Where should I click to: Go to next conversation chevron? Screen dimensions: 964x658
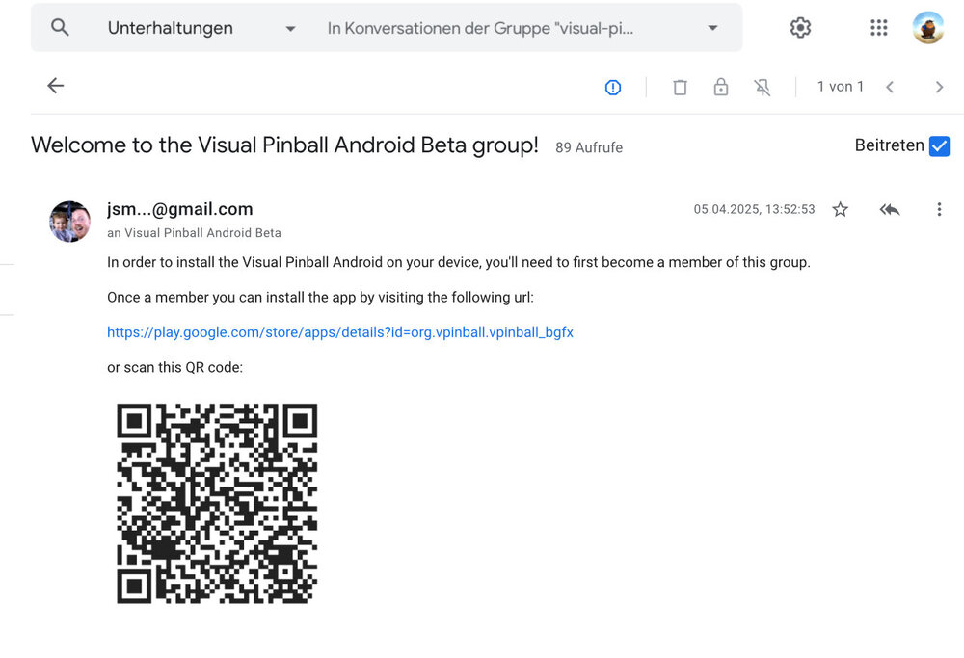click(x=939, y=88)
